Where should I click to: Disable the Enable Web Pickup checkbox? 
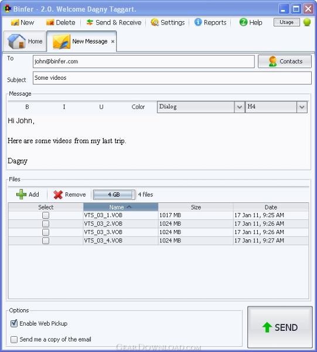coord(14,323)
